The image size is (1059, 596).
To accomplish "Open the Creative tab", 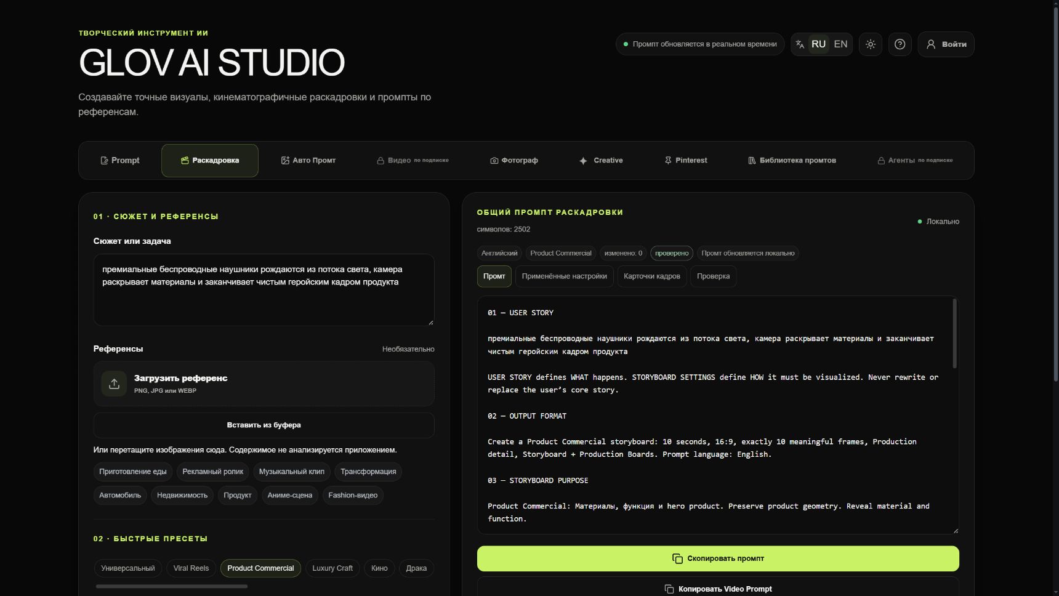I will (601, 161).
